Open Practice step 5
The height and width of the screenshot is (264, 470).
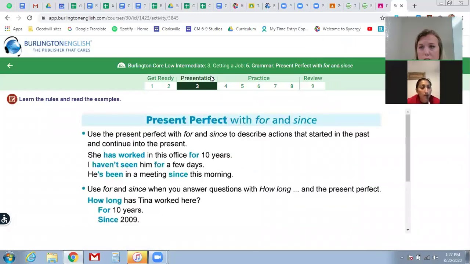point(242,86)
